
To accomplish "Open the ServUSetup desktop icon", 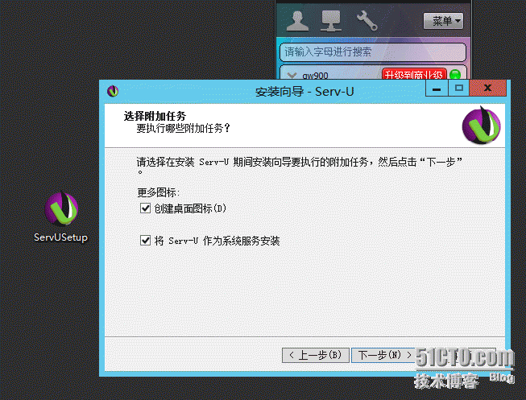I will [x=61, y=216].
